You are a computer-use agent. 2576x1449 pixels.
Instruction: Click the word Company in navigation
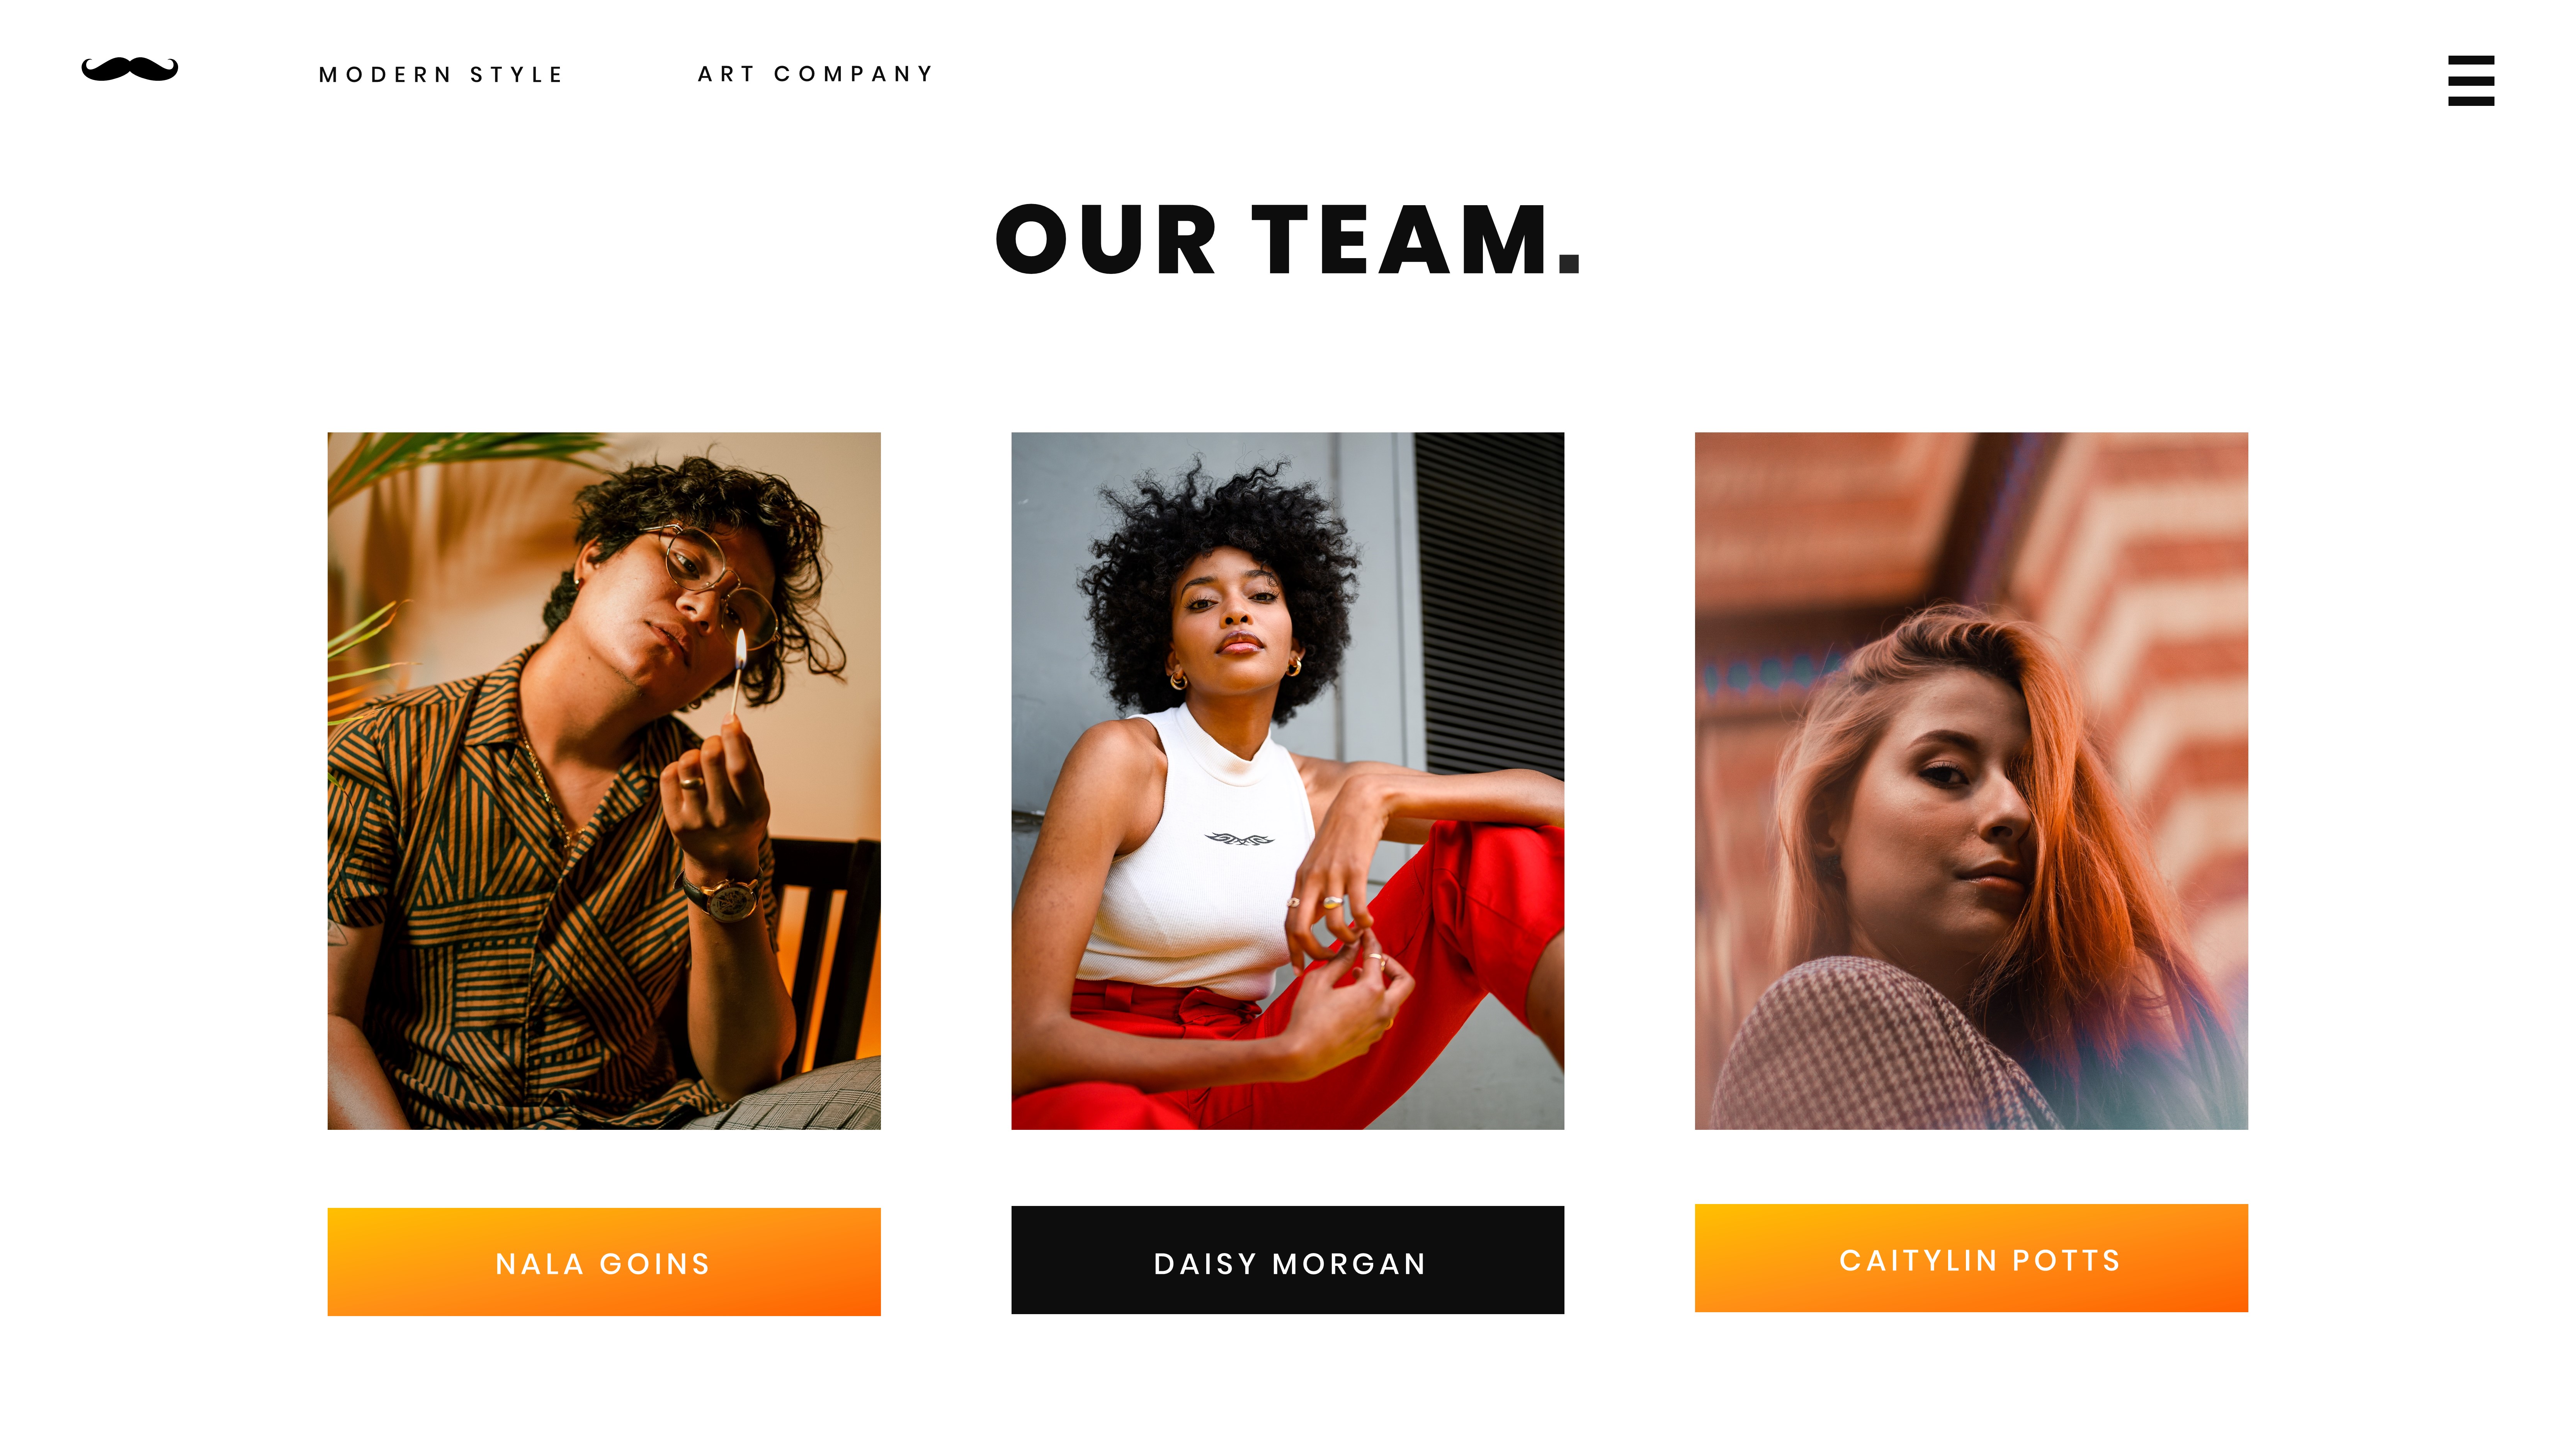853,74
